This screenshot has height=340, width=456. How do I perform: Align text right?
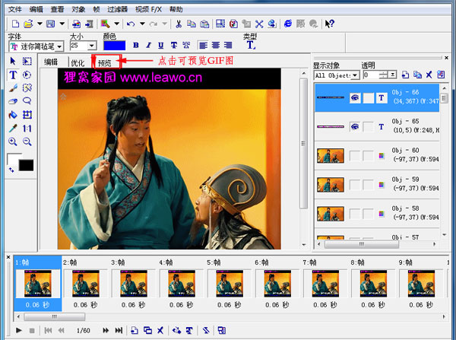228,45
